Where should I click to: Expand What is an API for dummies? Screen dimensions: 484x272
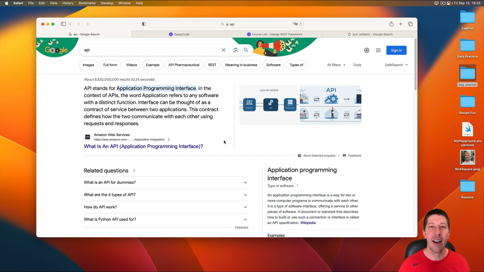pyautogui.click(x=166, y=183)
